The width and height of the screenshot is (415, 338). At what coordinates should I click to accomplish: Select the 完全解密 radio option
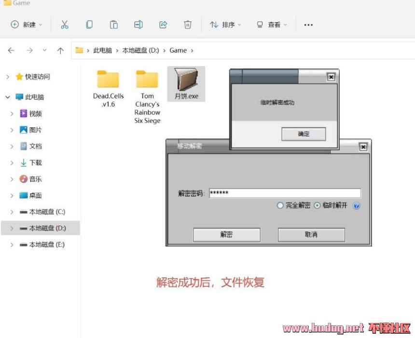point(280,205)
